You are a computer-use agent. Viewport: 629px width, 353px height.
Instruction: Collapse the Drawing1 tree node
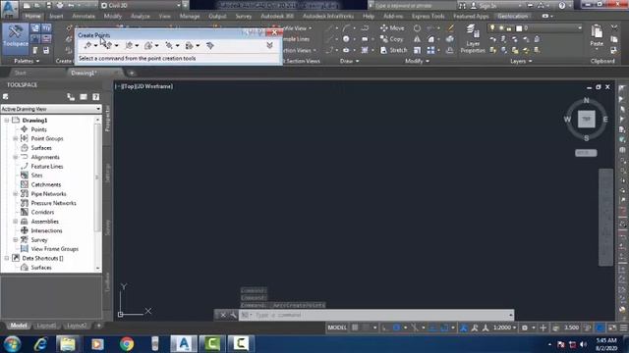7,120
